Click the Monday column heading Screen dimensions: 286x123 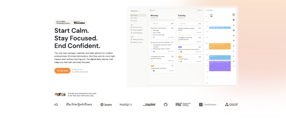tap(154, 16)
